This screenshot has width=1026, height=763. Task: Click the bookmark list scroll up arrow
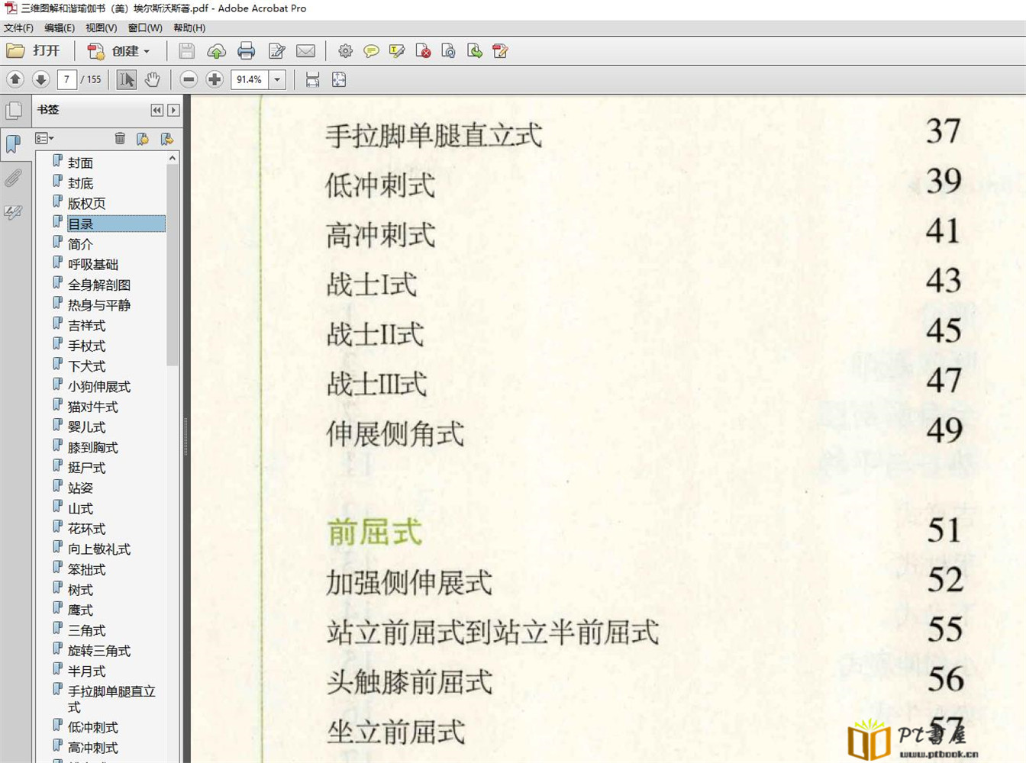click(173, 158)
